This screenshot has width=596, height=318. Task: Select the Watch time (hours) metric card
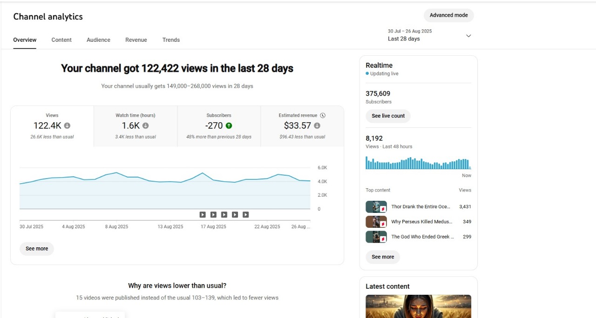pyautogui.click(x=135, y=126)
